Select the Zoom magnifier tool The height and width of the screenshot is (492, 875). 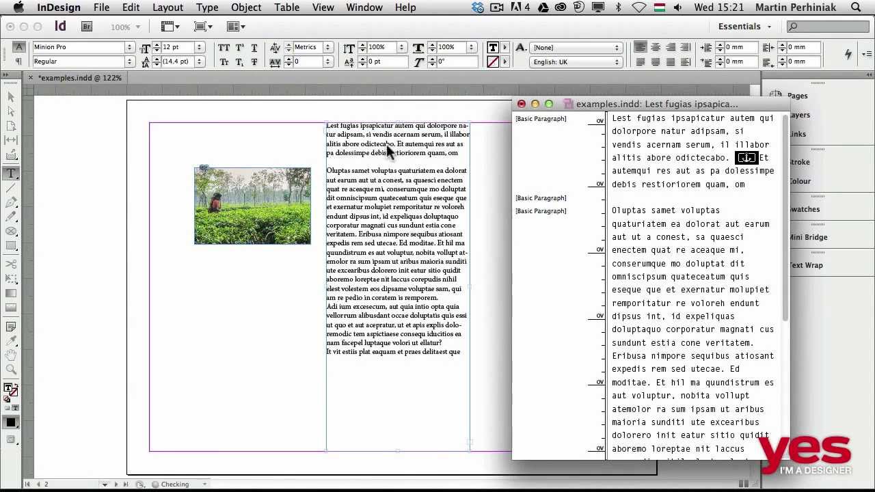(x=11, y=370)
